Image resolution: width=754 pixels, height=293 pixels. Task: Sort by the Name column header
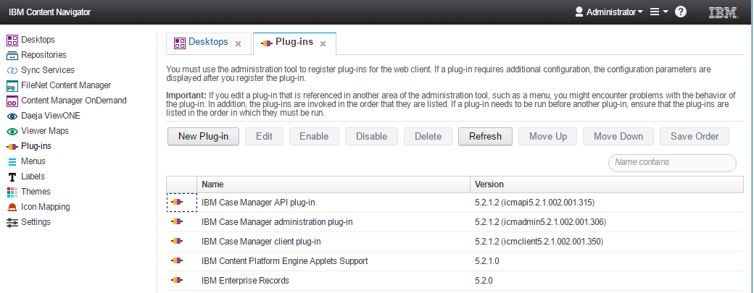333,184
